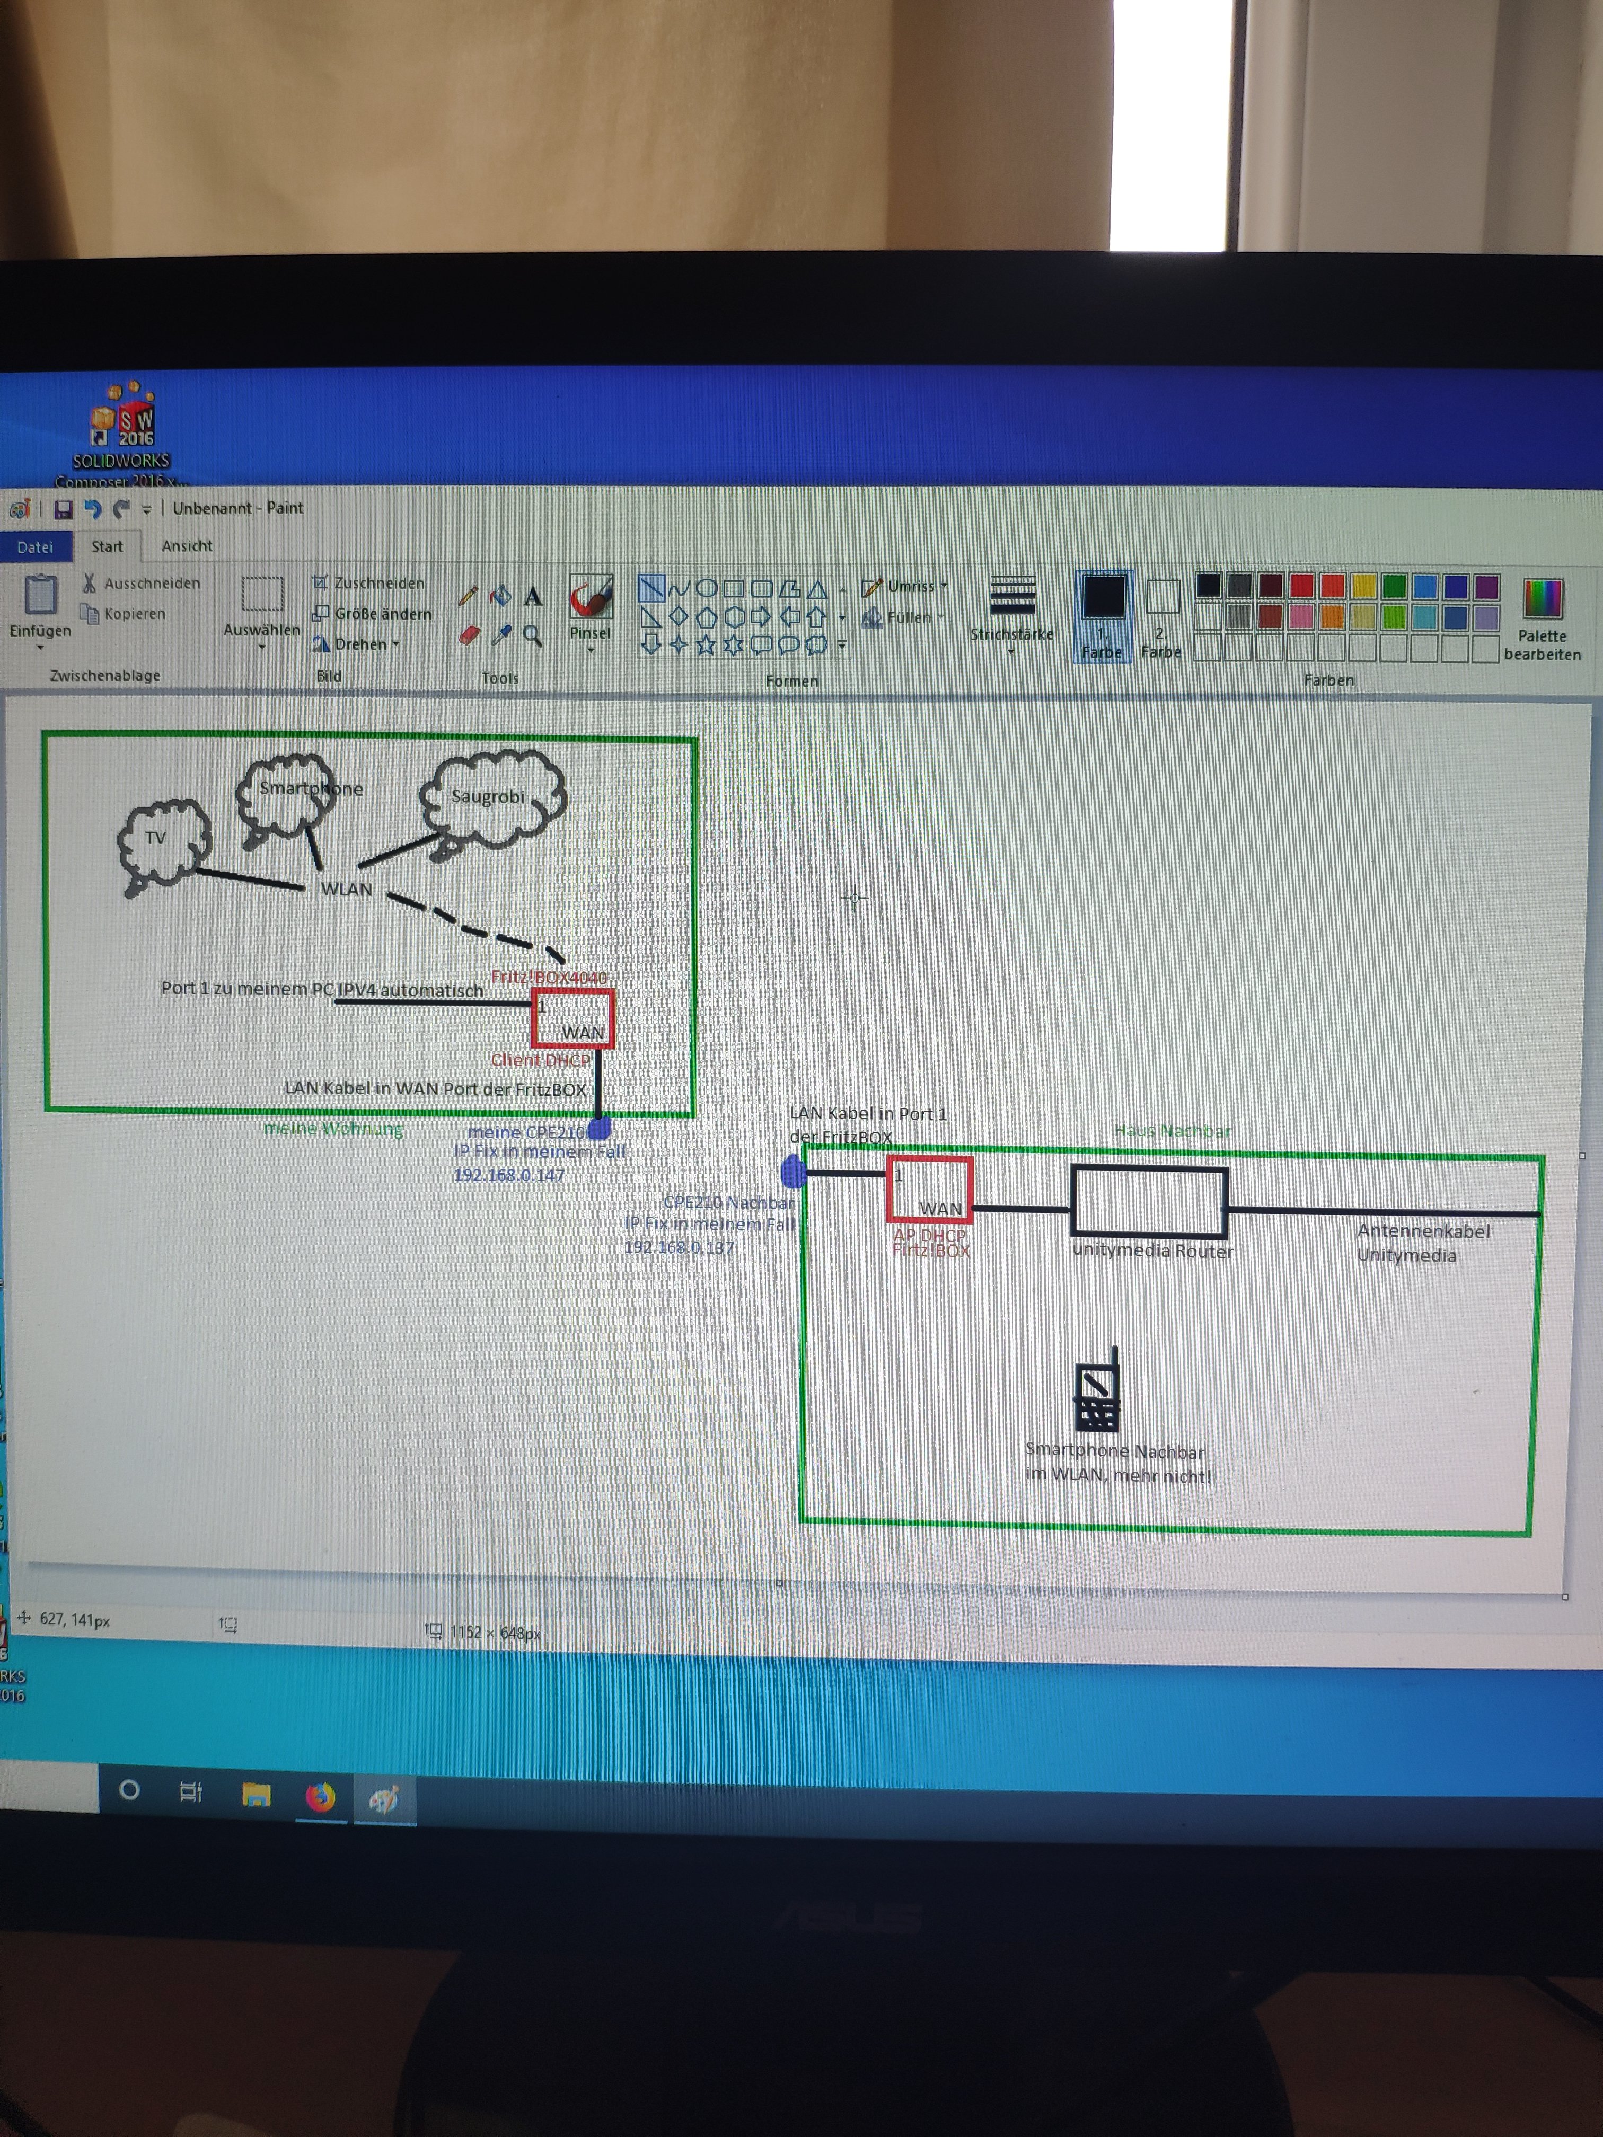Open Firefox from the taskbar
Screen dimensions: 1603x2137
320,1796
